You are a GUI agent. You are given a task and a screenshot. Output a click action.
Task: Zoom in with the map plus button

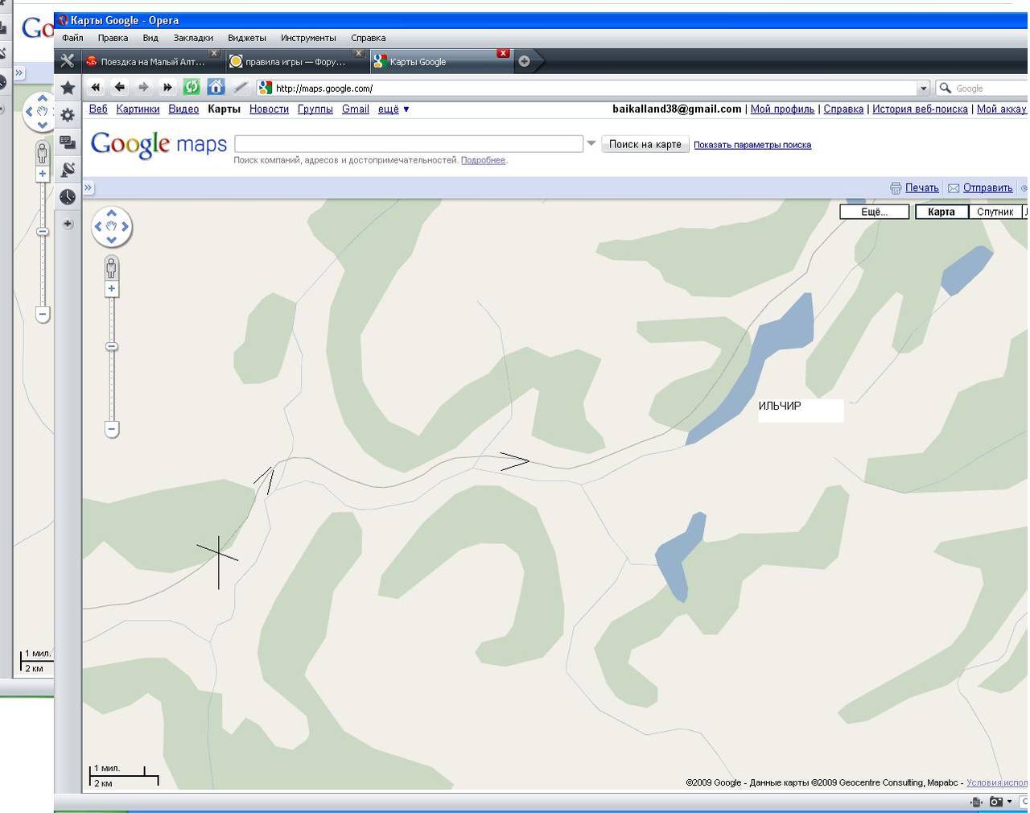point(112,289)
